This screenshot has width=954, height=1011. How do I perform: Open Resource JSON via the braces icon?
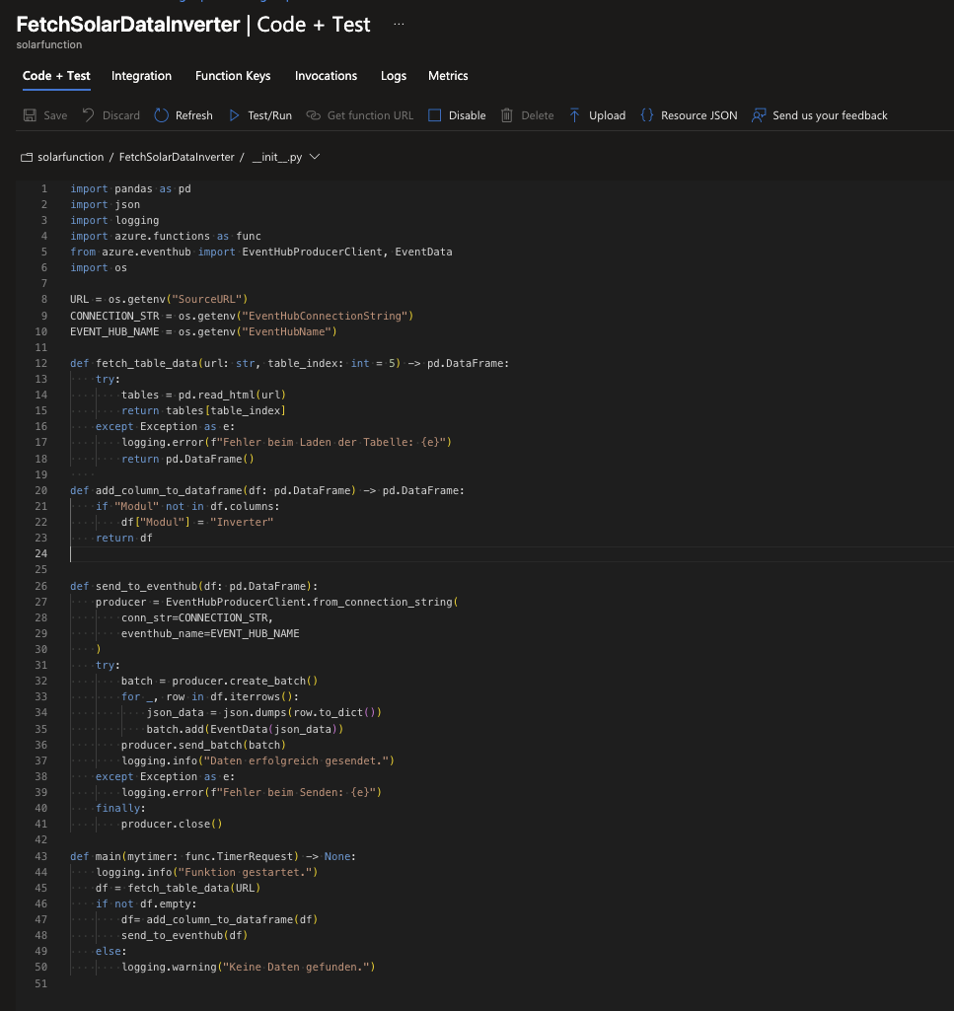(647, 115)
